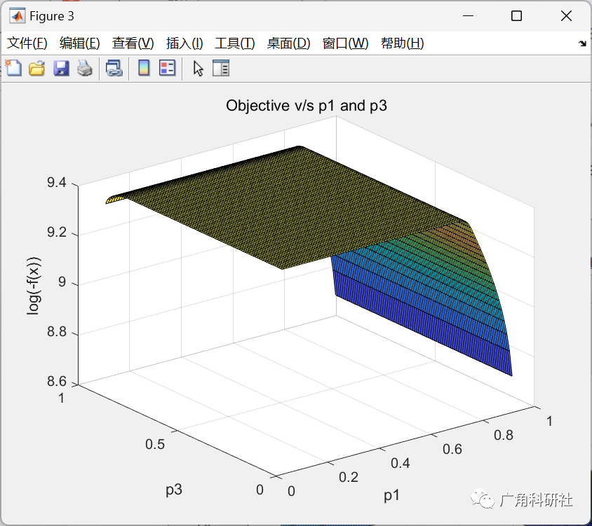
Task: Open file using the folder icon
Action: pos(37,69)
